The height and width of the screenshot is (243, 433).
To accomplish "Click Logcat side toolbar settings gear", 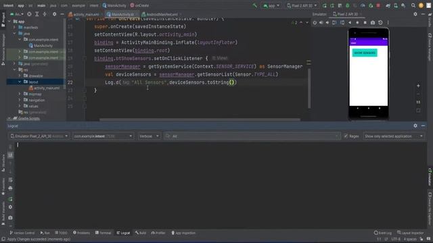I will [x=10, y=207].
